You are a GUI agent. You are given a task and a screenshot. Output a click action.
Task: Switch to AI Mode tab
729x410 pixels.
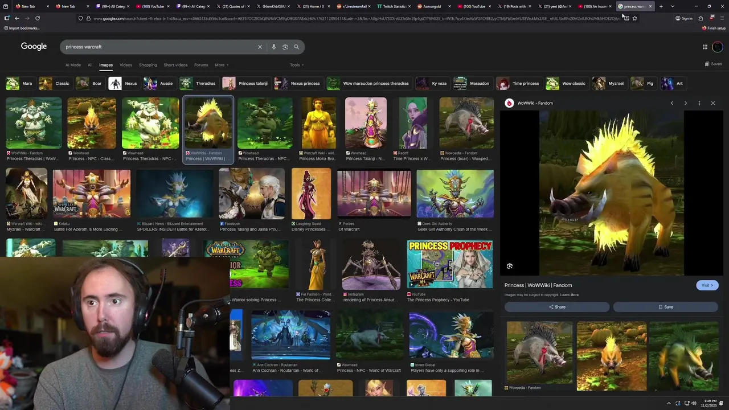click(x=73, y=65)
